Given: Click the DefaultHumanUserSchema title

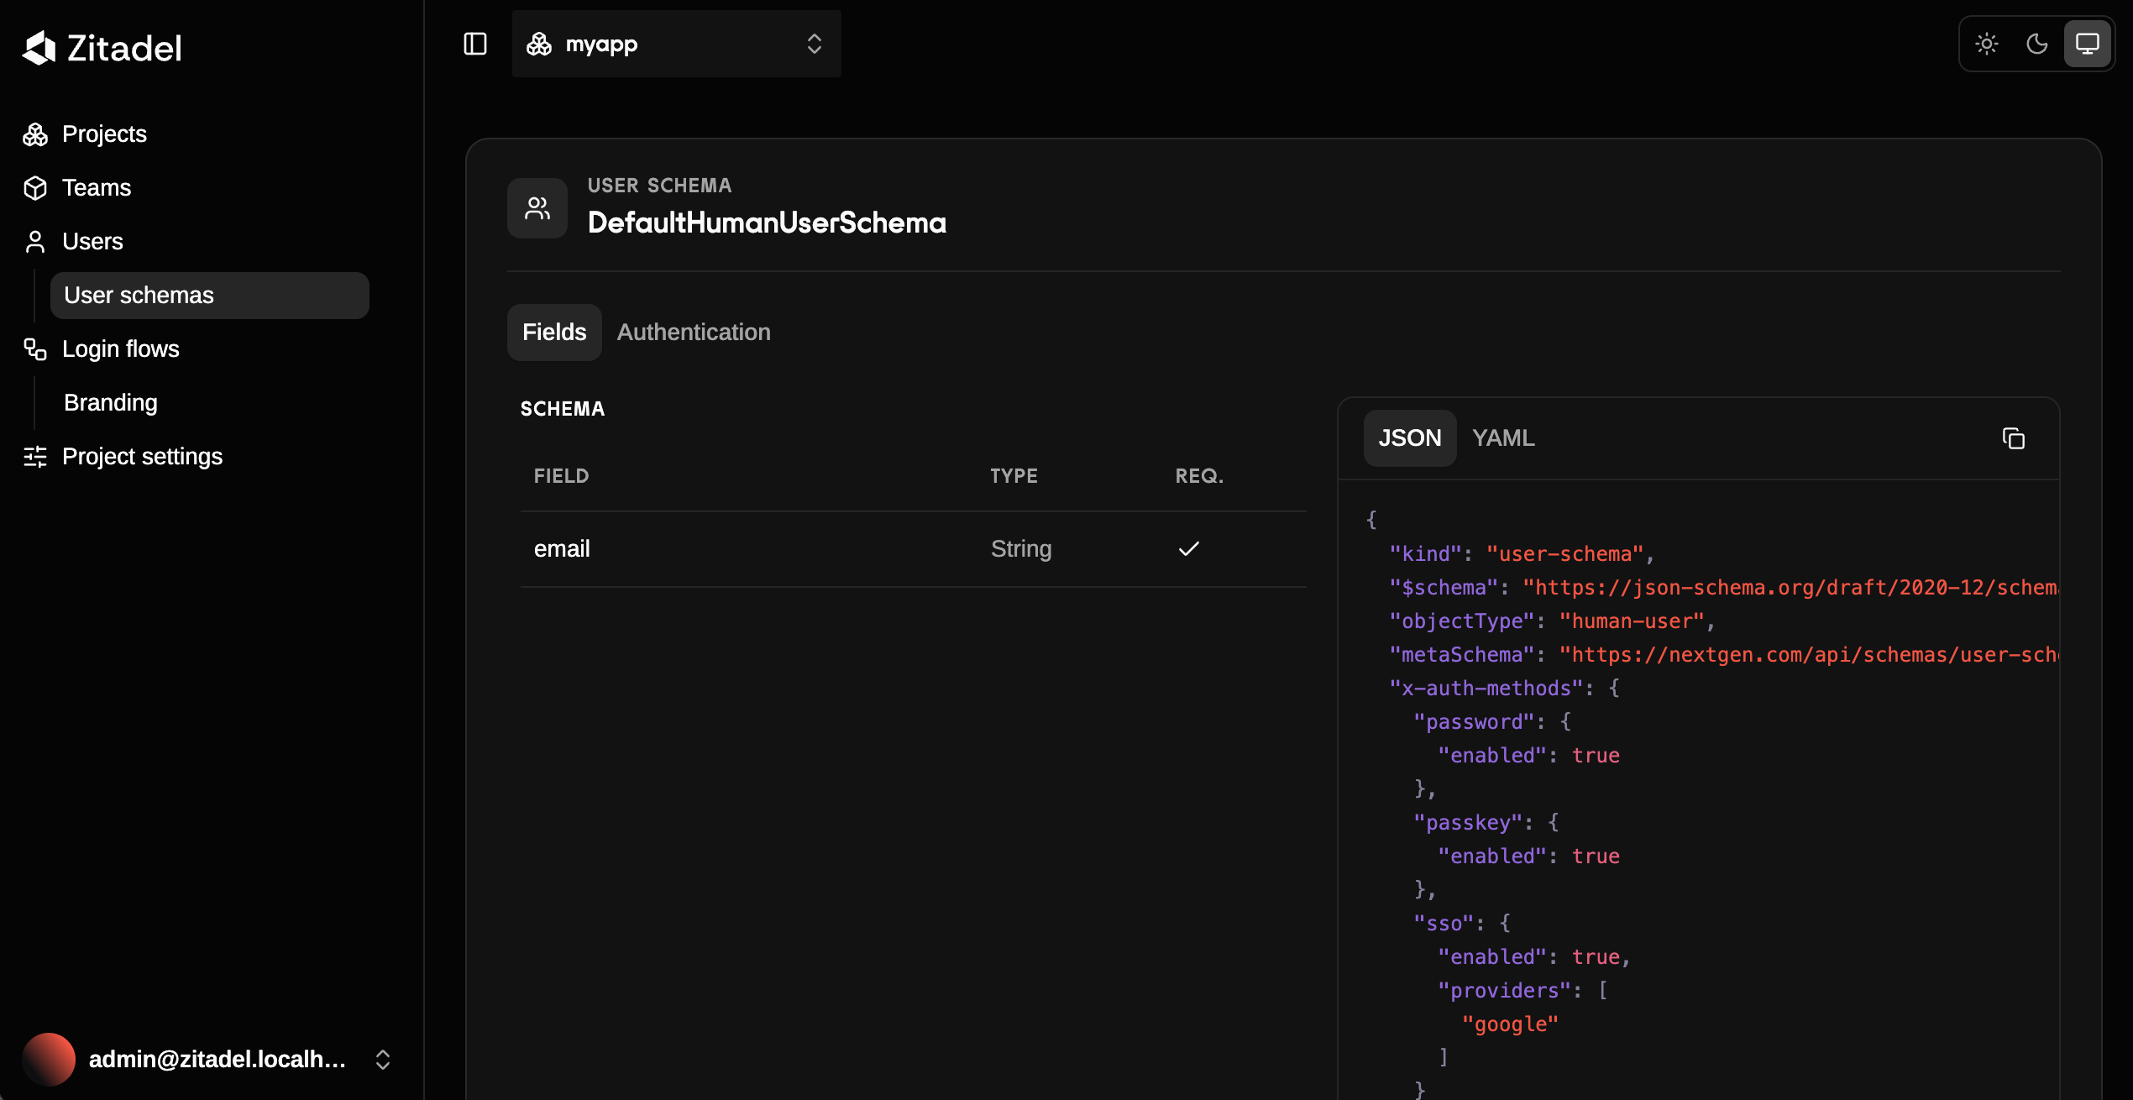Looking at the screenshot, I should coord(767,223).
